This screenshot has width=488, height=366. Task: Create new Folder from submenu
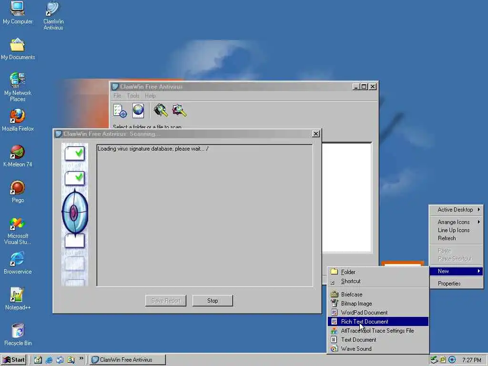378,272
